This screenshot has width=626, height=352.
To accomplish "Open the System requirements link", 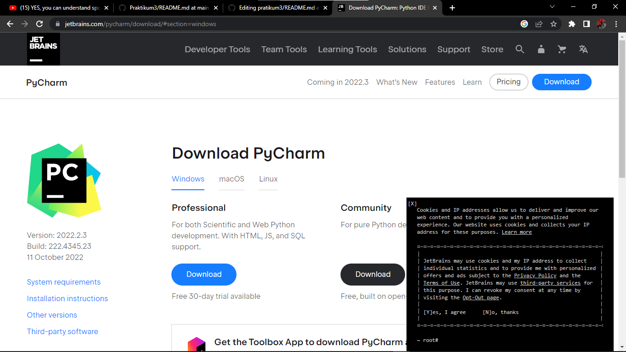I will pos(63,282).
